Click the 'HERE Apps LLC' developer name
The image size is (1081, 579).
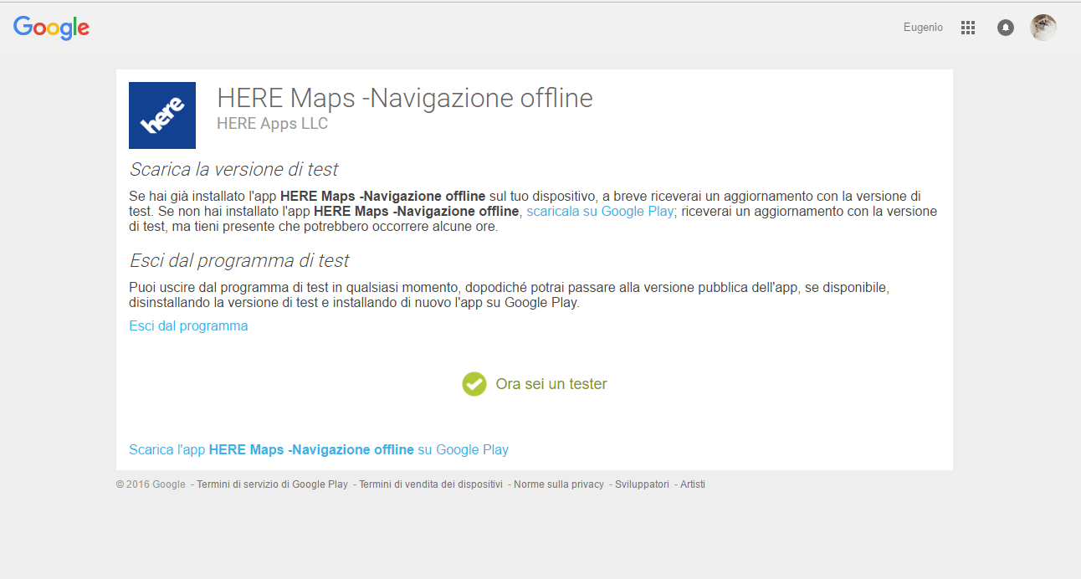click(x=272, y=124)
